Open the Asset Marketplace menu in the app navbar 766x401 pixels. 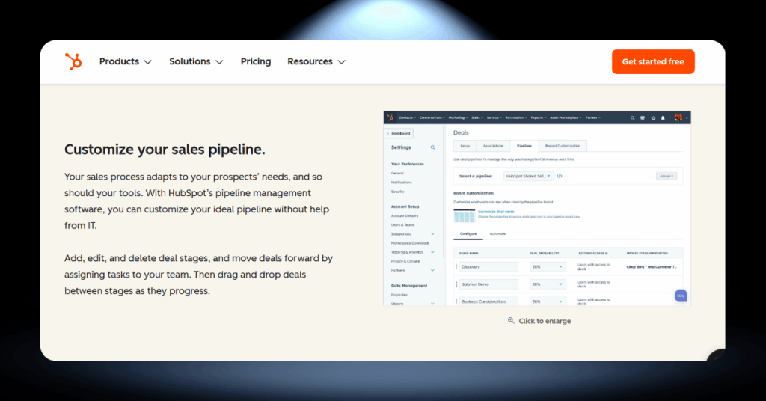coord(566,117)
